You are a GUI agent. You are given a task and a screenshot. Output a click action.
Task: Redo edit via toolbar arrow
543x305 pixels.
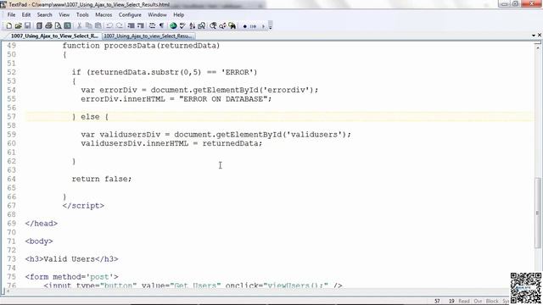(x=119, y=26)
